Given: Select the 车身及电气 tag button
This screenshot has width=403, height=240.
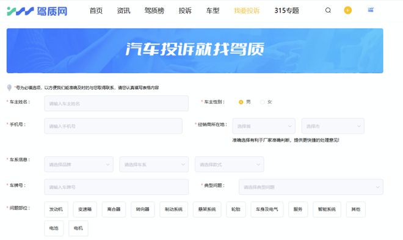Looking at the screenshot, I should [x=267, y=209].
